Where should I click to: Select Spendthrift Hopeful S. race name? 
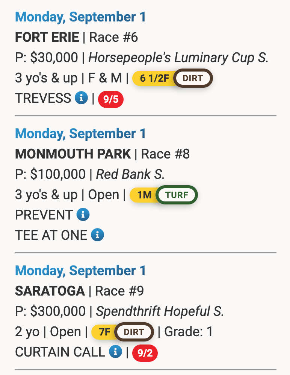coord(160,311)
